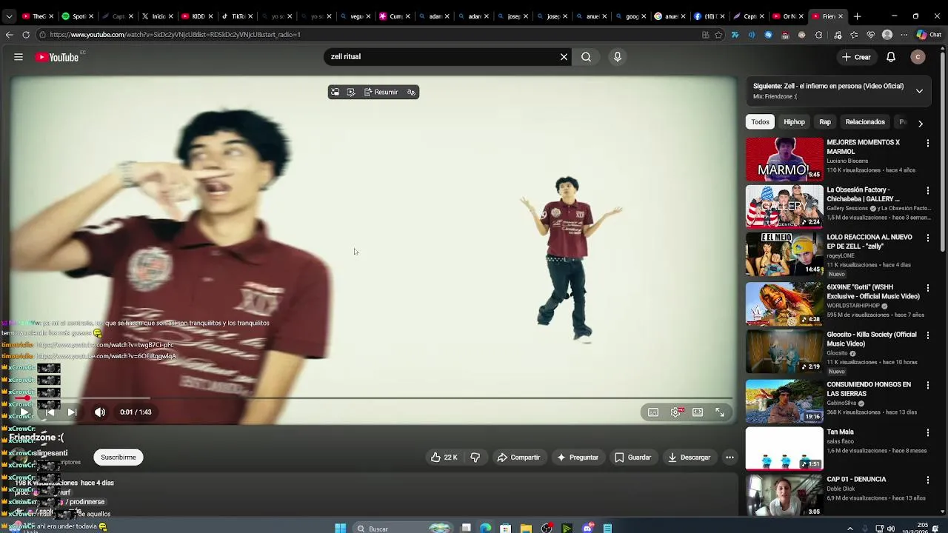Viewport: 948px width, 533px height.
Task: Open more actions ellipsis below video
Action: (x=730, y=457)
